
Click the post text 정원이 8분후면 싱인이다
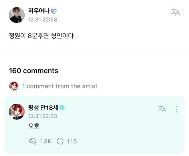[41, 36]
